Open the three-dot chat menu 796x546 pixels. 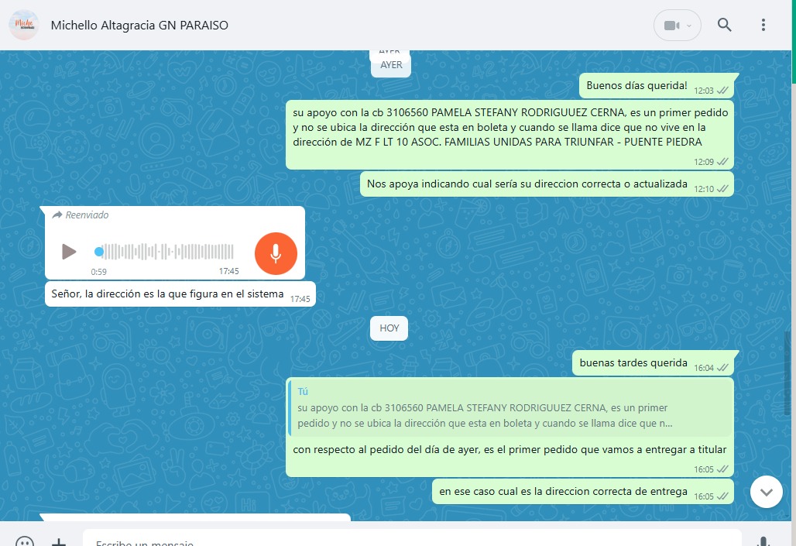pos(763,25)
